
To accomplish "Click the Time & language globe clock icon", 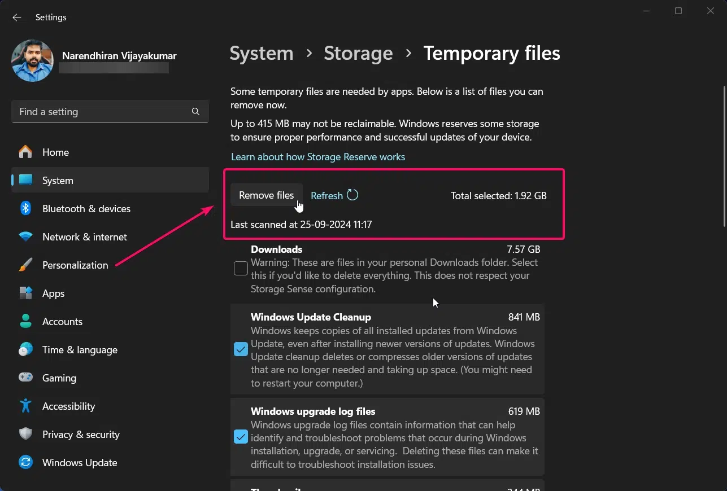I will click(25, 349).
